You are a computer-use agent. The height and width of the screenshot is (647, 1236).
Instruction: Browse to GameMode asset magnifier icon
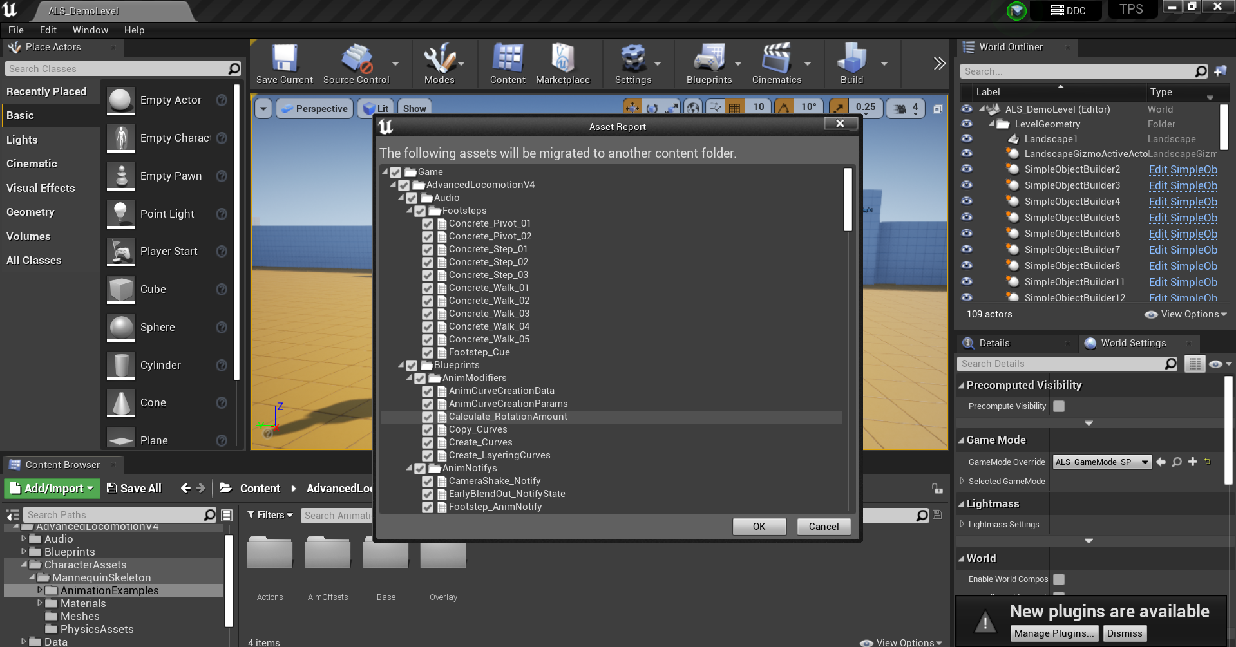[x=1177, y=462]
